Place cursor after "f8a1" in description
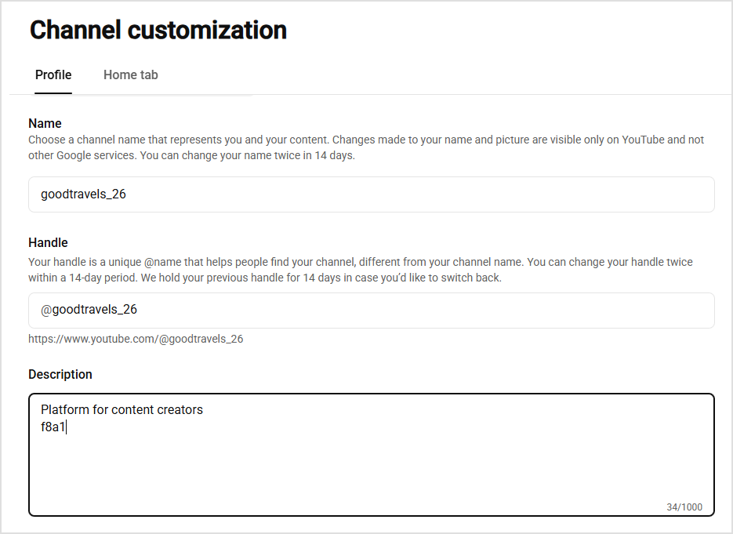The image size is (733, 534). coord(66,427)
